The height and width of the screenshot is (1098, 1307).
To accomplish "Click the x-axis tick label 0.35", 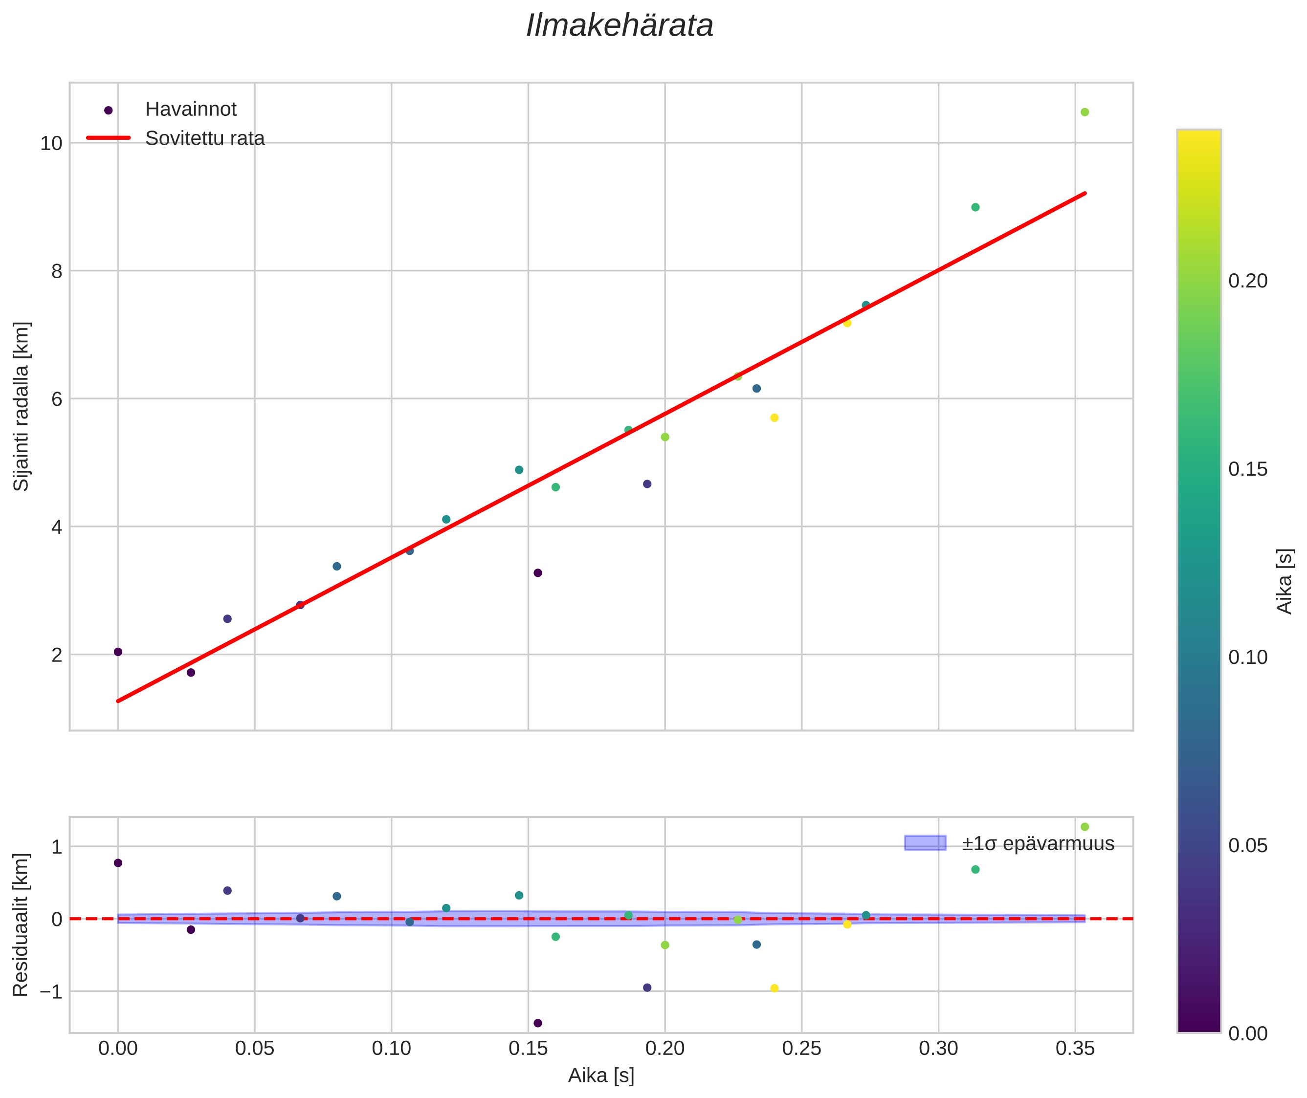I will (1075, 1049).
